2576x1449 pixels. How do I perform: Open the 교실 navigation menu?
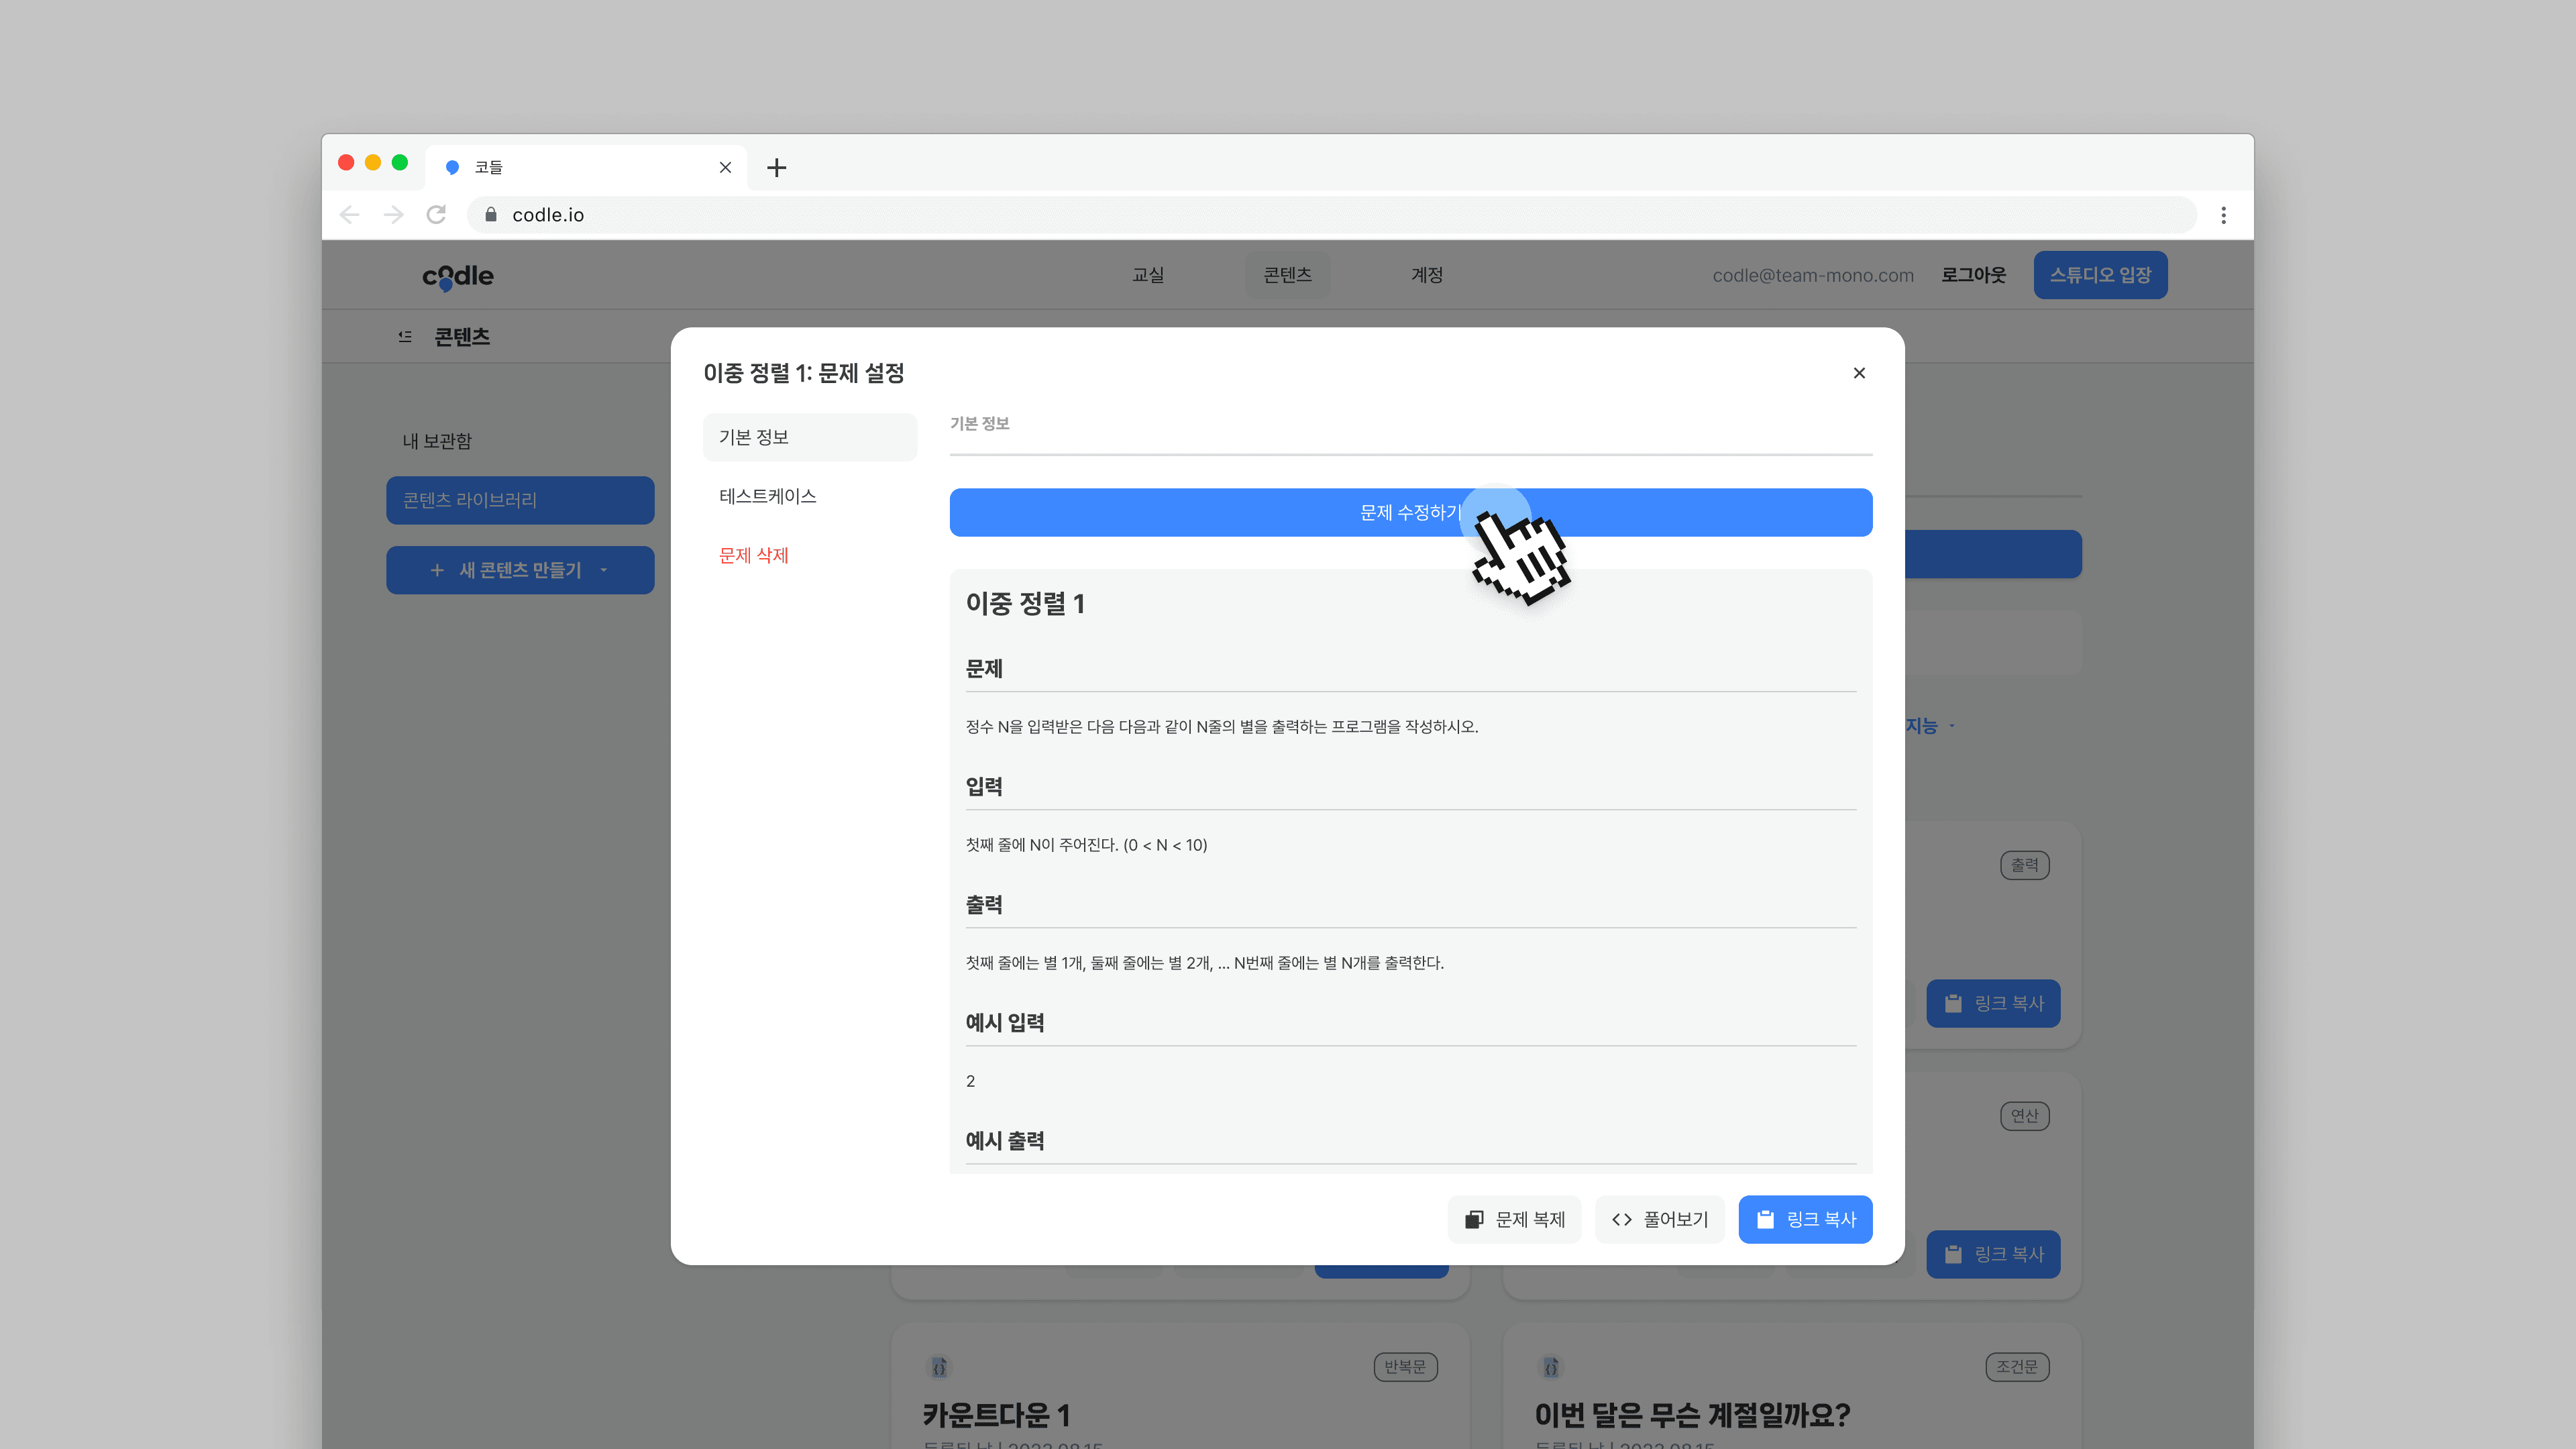1148,275
